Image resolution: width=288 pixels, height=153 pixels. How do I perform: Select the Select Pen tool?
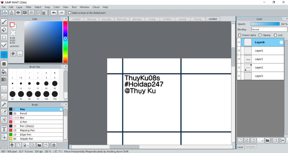point(4,112)
